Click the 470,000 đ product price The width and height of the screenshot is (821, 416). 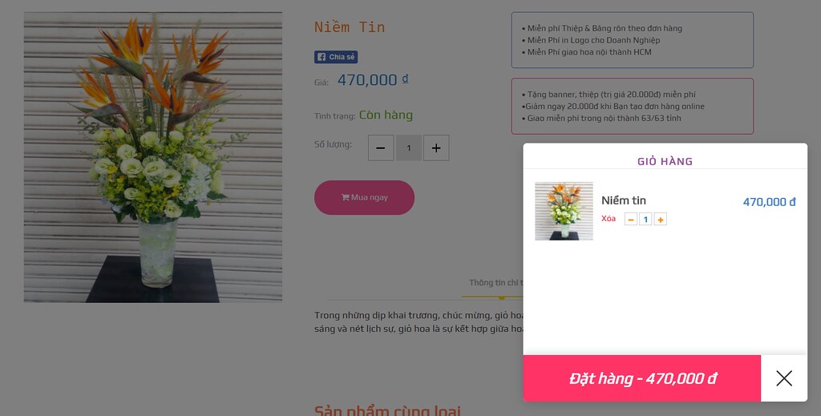tap(373, 79)
